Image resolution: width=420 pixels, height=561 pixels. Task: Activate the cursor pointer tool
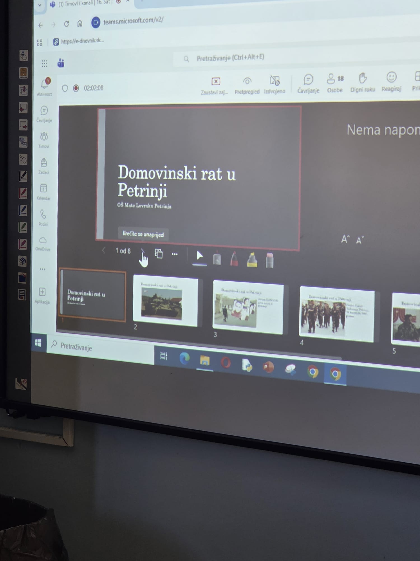[x=199, y=256]
